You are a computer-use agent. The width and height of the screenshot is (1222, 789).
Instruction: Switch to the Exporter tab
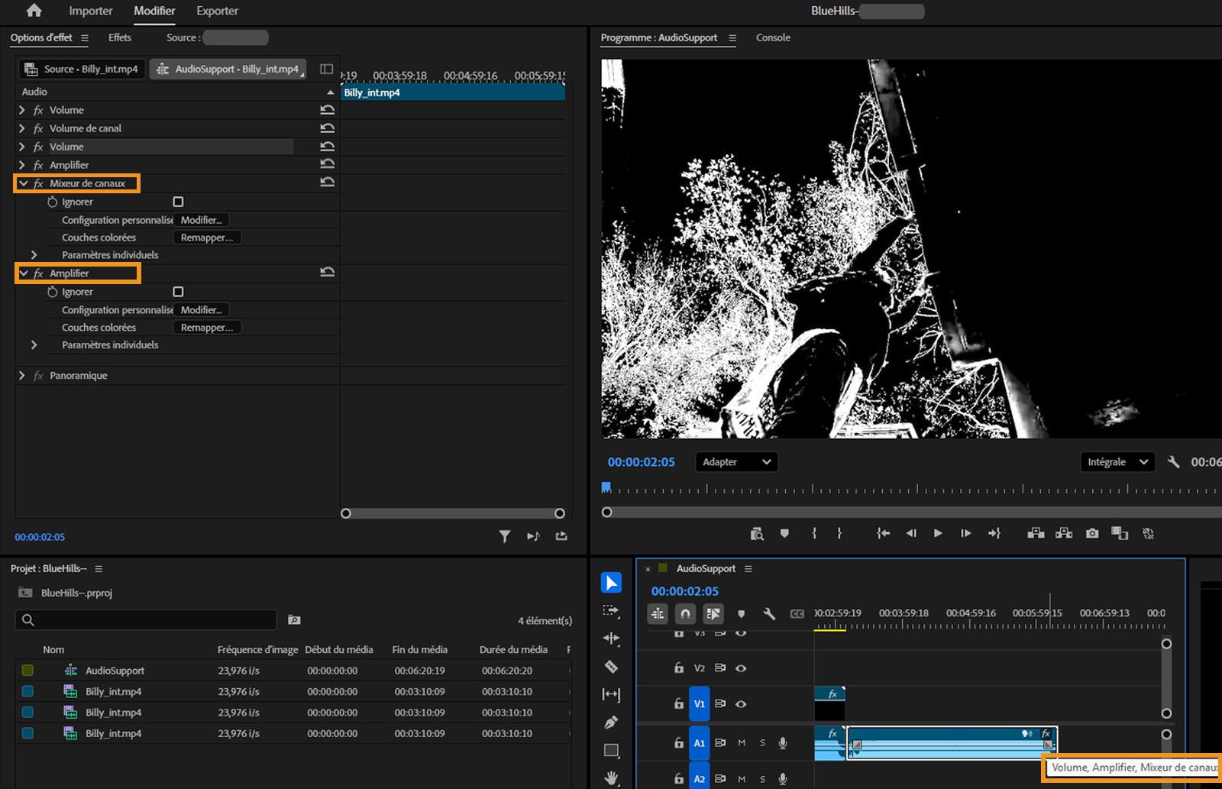pyautogui.click(x=217, y=11)
